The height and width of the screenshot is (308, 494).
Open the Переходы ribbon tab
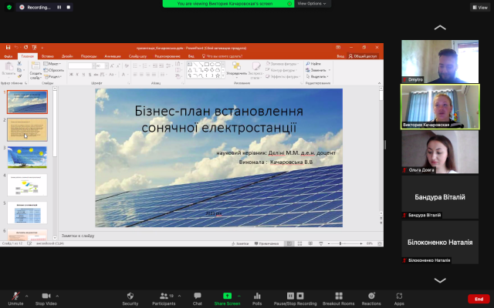pos(89,56)
